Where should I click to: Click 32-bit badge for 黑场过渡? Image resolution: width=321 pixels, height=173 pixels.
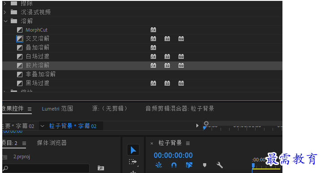pyautogui.click(x=167, y=83)
